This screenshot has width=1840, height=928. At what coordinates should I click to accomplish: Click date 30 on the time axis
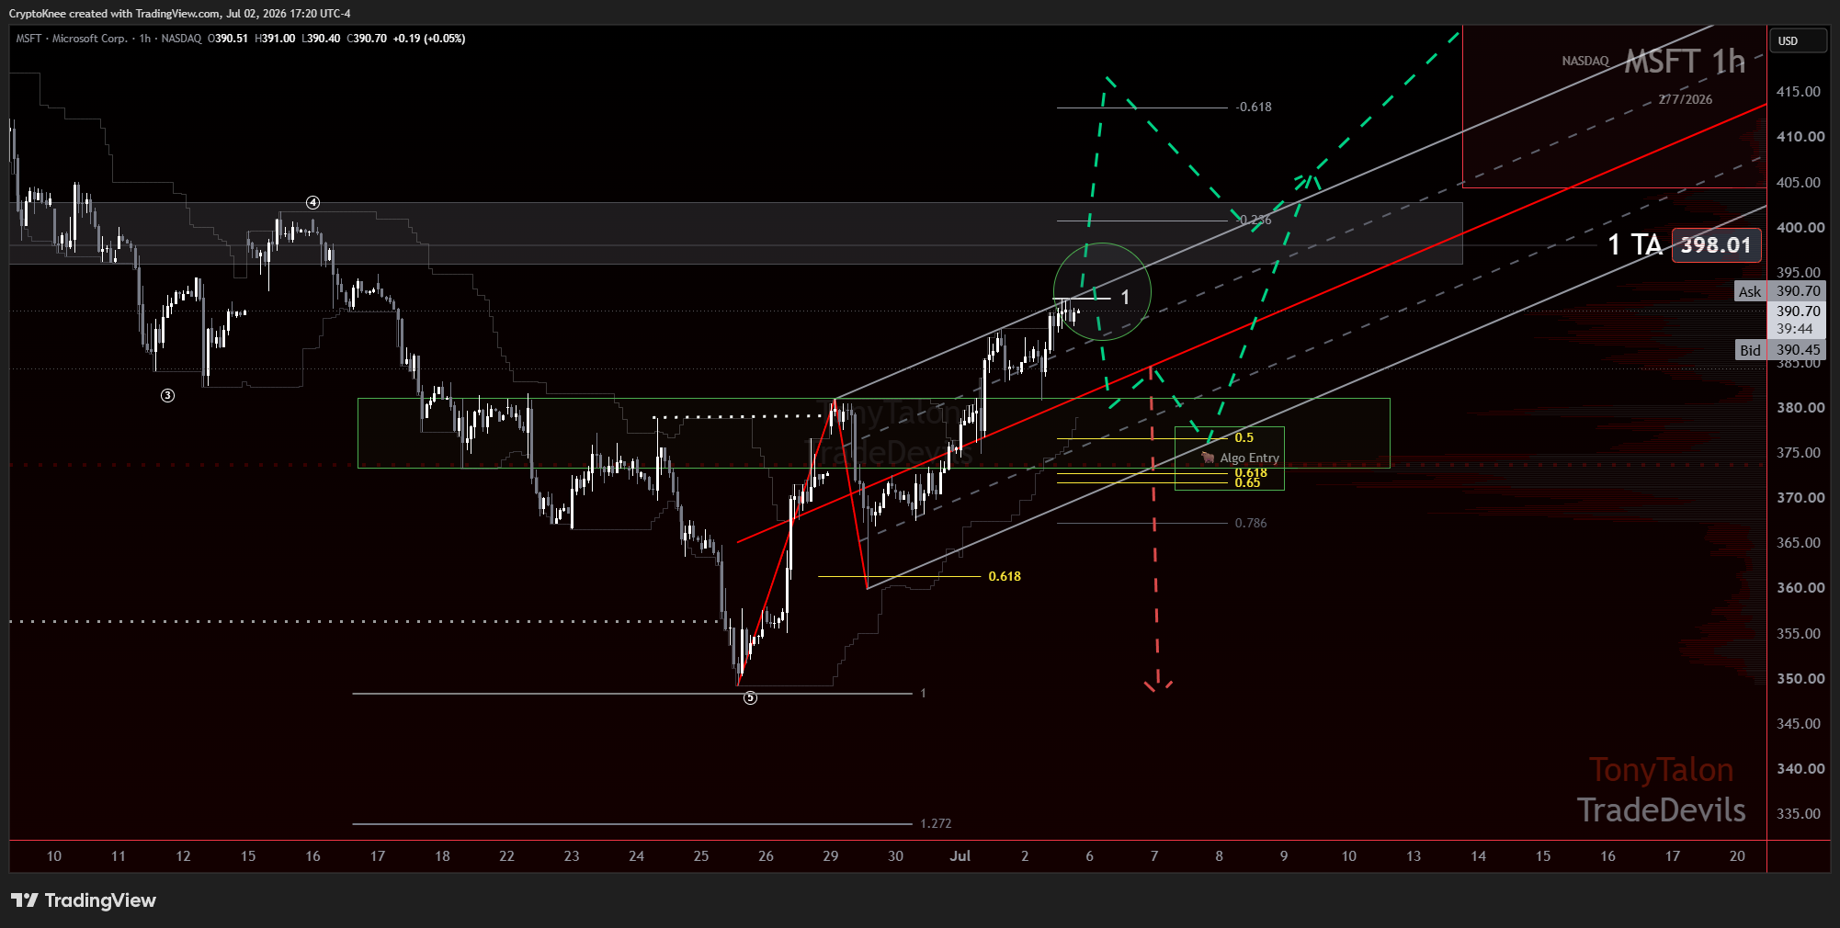[x=895, y=856]
